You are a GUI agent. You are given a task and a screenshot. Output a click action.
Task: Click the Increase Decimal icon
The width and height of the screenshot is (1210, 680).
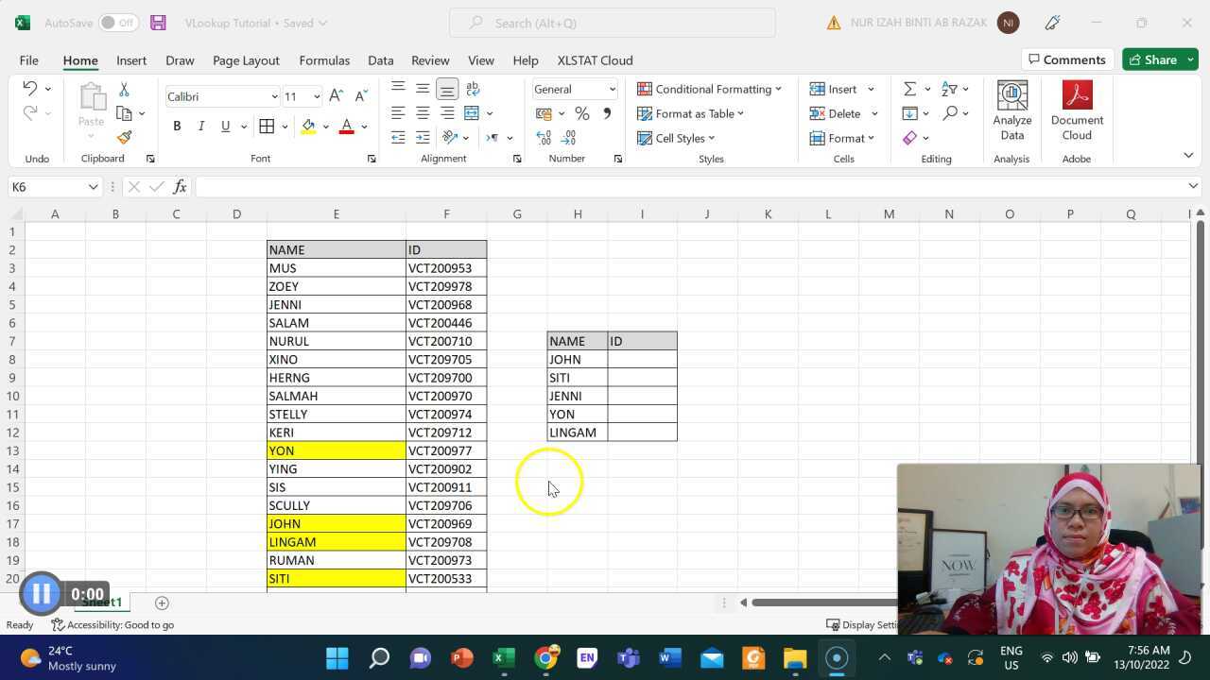click(544, 138)
